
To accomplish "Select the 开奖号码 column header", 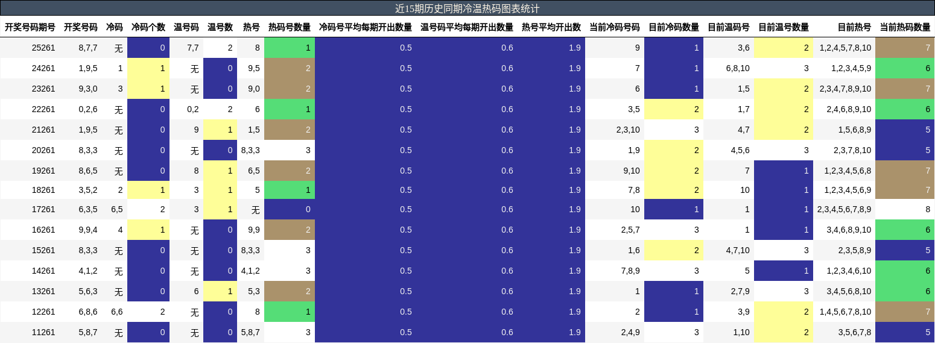I will (81, 27).
